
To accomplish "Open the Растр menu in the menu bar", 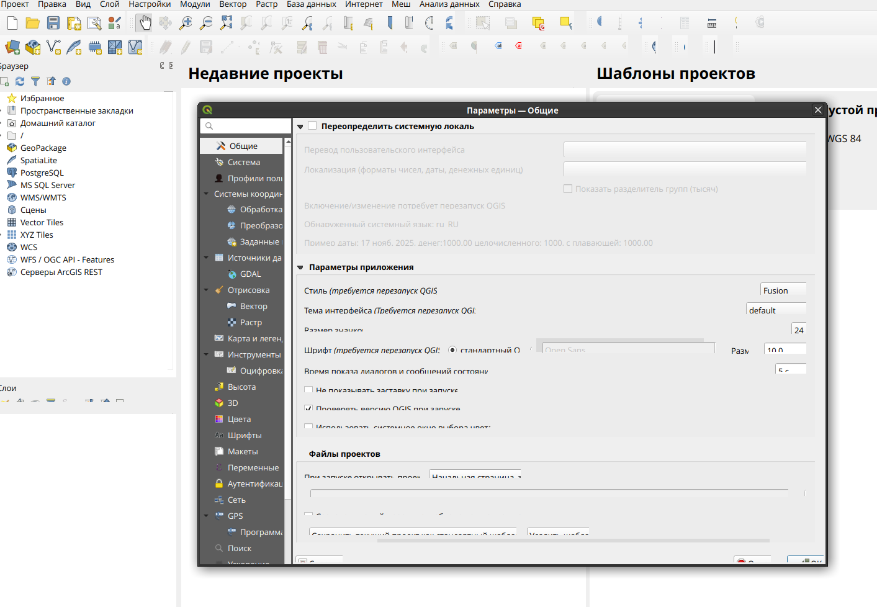I will [266, 4].
